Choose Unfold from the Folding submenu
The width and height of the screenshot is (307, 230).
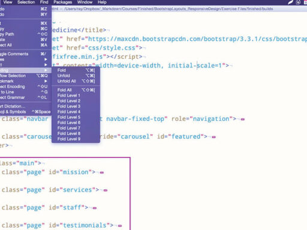(76, 75)
